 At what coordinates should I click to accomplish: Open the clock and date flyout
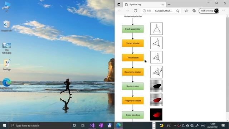click(213, 125)
